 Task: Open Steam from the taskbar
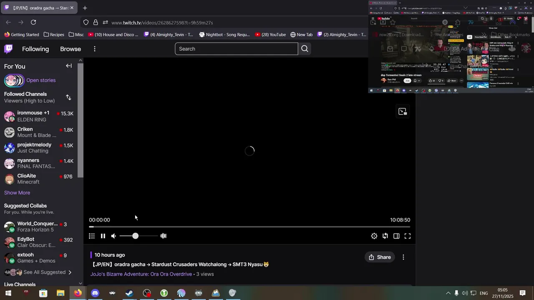pos(129,293)
